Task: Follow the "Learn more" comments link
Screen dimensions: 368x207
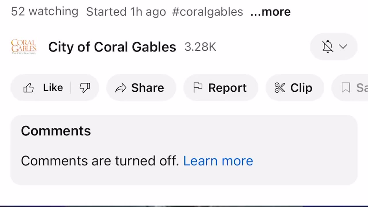Action: (218, 161)
